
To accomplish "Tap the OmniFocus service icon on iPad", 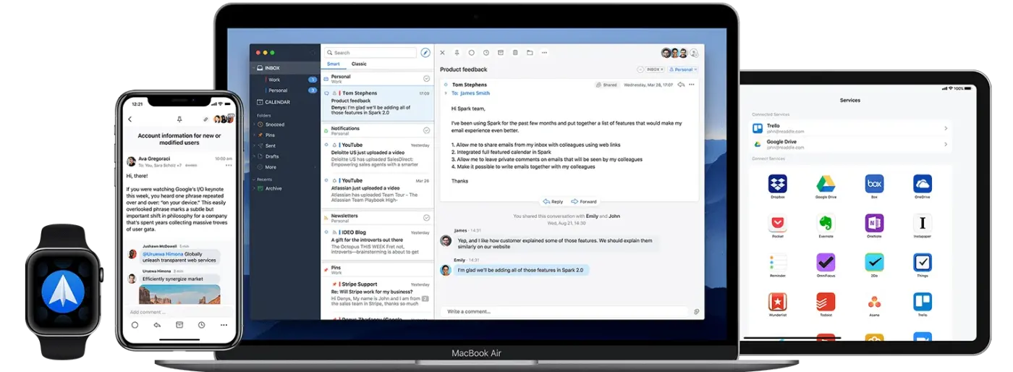I will pos(826,262).
